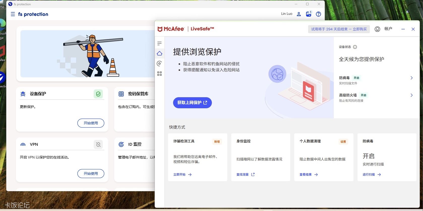Close the McAfee window
The image size is (423, 211).
(413, 29)
